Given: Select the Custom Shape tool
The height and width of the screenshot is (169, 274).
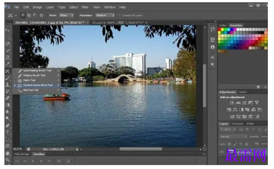Looking at the screenshot, I should point(7,146).
